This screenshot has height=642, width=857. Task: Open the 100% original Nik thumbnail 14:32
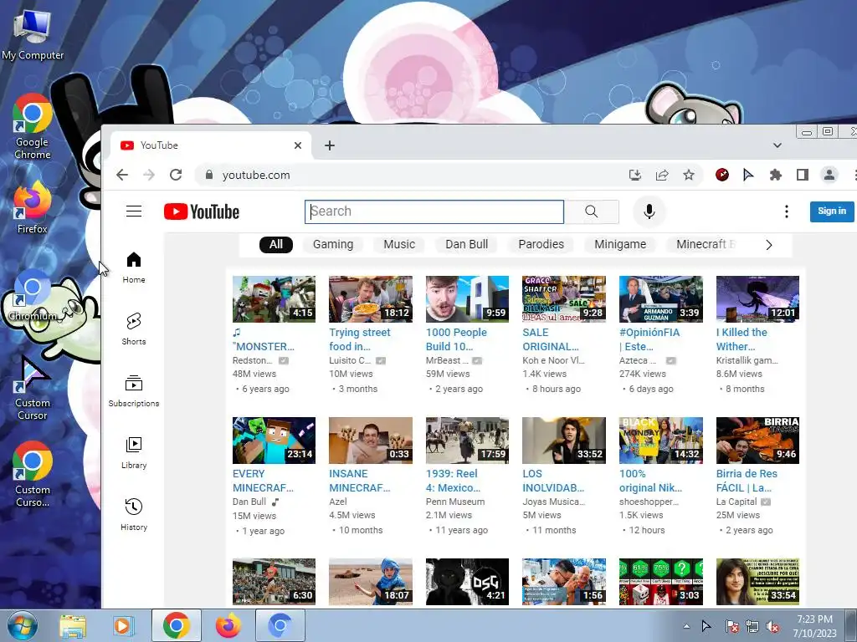(661, 441)
